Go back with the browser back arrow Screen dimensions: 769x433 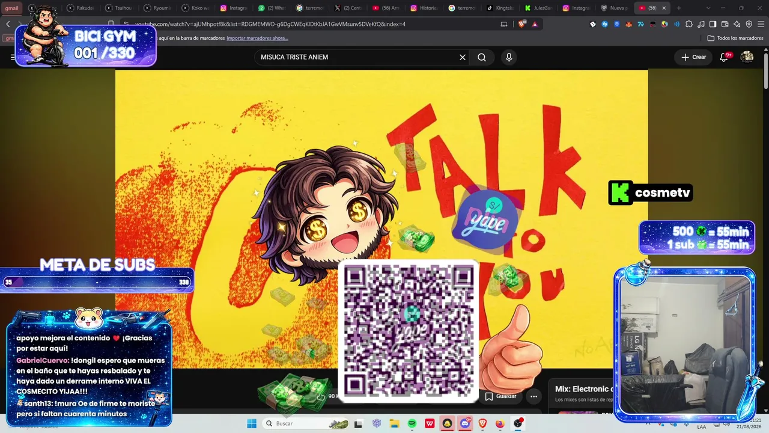(x=8, y=24)
